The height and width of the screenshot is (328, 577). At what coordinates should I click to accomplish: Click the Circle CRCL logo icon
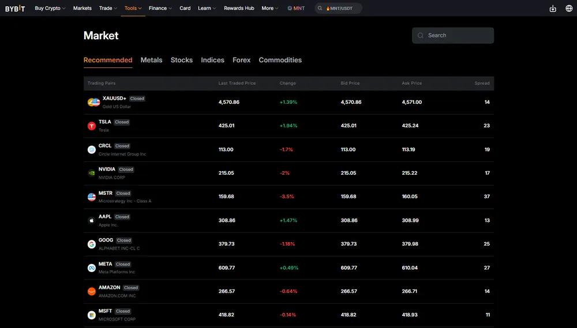[x=92, y=150]
